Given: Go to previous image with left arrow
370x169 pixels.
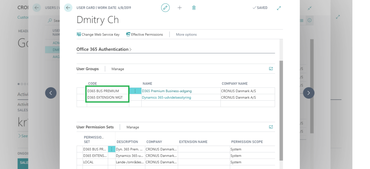Looking at the screenshot, I should (x=51, y=93).
